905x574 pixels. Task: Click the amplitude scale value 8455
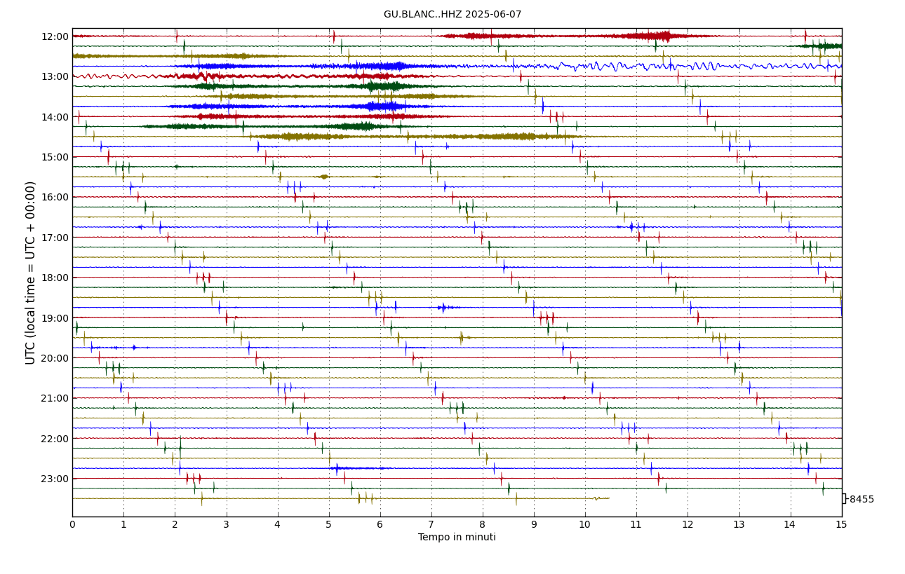pos(862,500)
